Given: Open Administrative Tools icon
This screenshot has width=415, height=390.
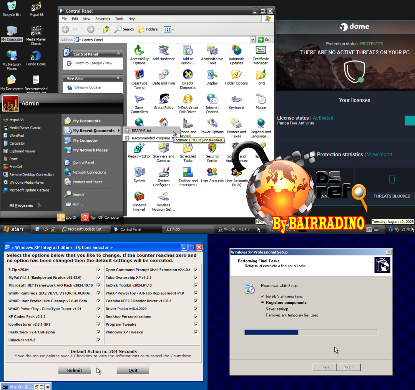Looking at the screenshot, I should 212,55.
